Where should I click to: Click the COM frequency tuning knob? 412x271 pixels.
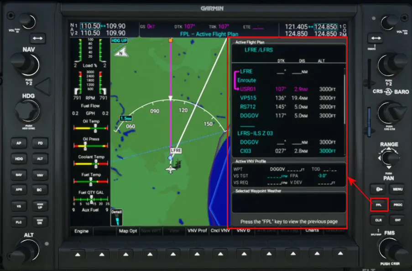(391, 65)
